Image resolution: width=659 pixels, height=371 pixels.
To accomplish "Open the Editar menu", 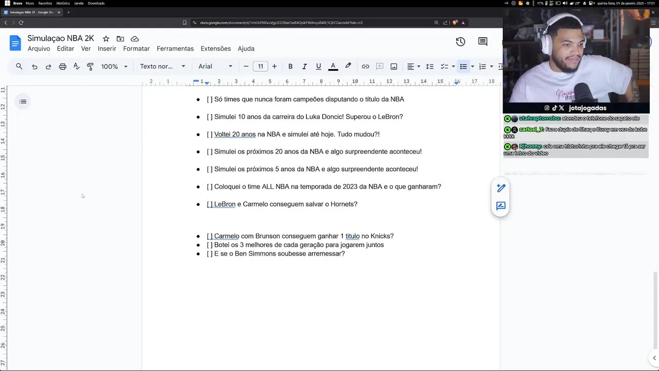I will tap(65, 48).
